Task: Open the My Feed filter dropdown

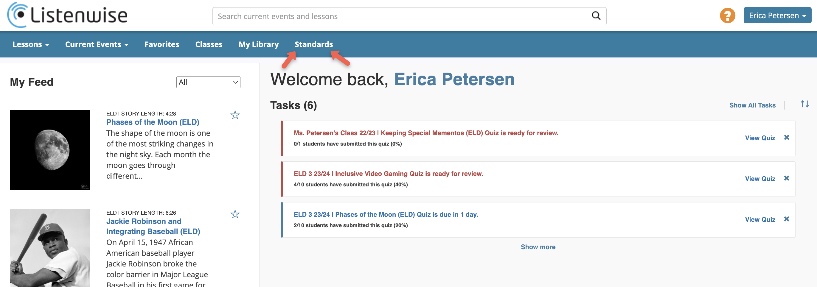Action: click(208, 82)
